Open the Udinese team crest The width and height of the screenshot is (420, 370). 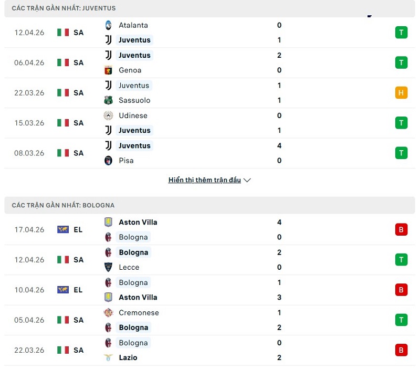coord(109,115)
